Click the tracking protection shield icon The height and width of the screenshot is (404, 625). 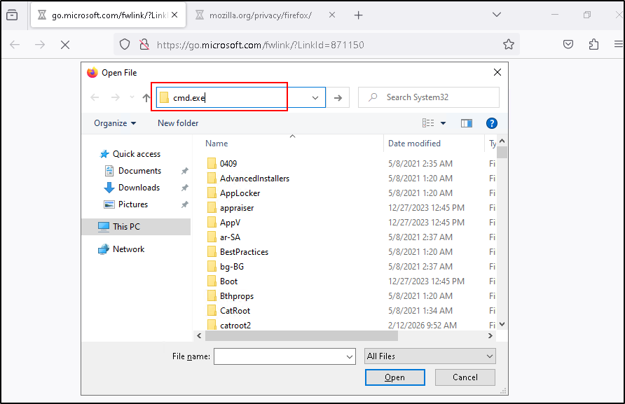pyautogui.click(x=125, y=44)
